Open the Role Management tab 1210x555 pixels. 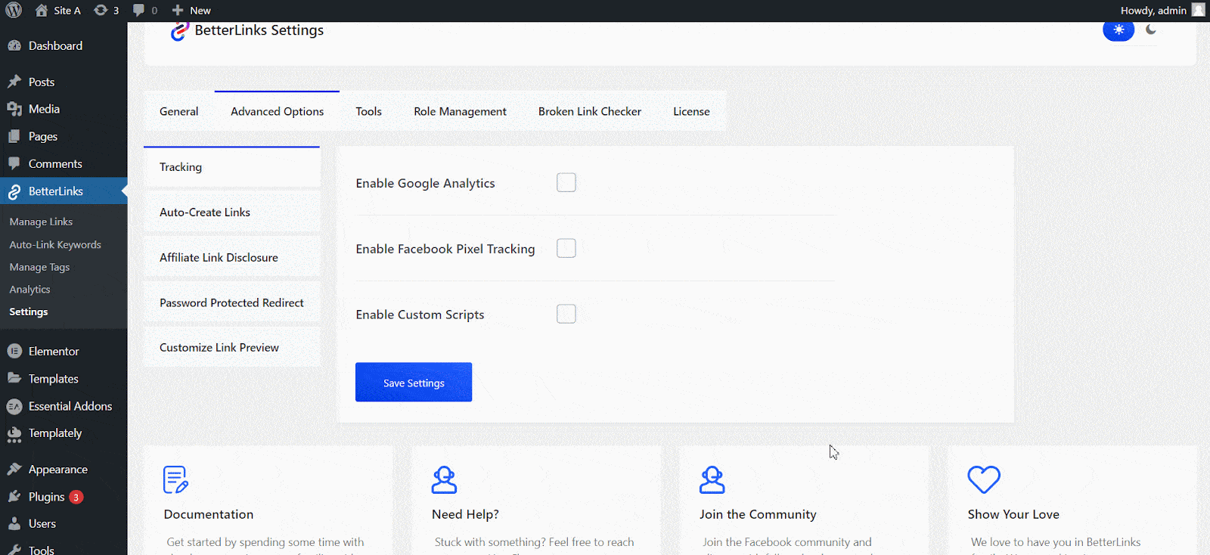click(461, 111)
